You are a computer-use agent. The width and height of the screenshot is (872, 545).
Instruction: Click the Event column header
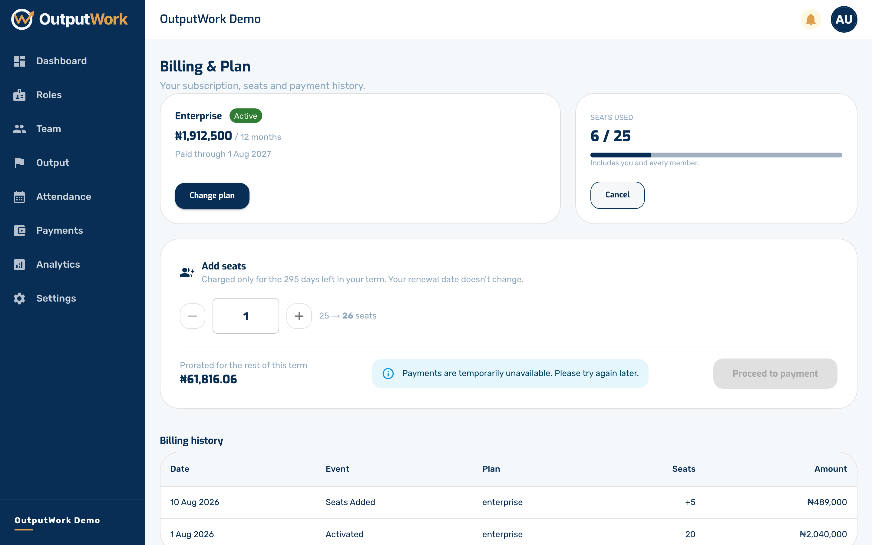click(338, 469)
